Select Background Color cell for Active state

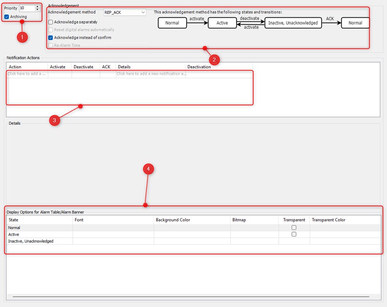192,235
